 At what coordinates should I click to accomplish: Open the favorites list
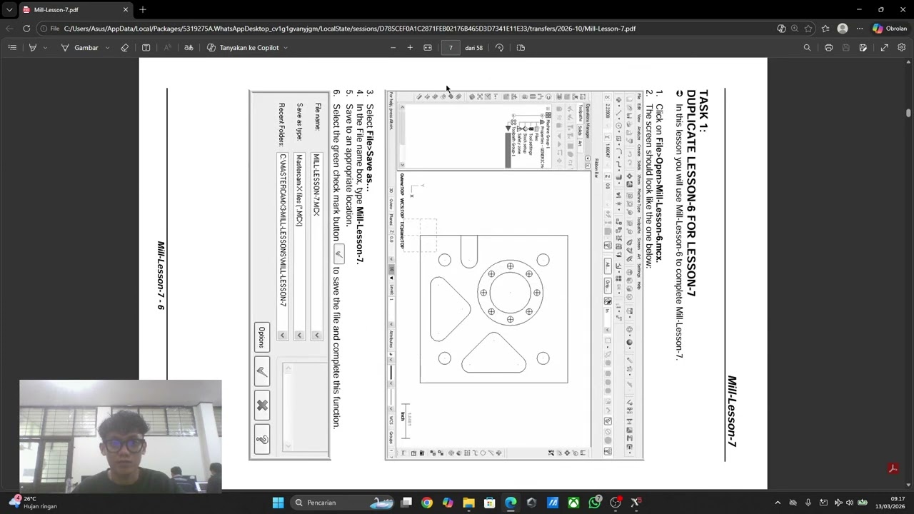(x=825, y=29)
